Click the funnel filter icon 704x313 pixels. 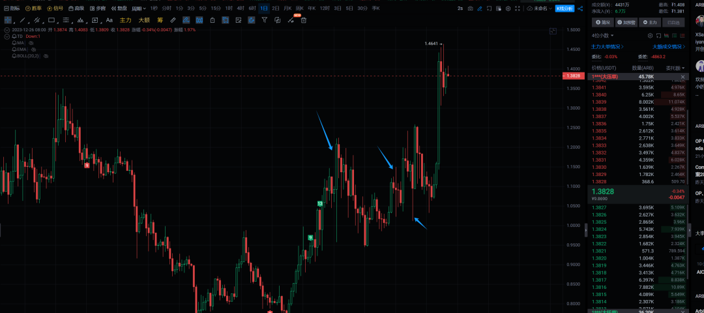(265, 20)
